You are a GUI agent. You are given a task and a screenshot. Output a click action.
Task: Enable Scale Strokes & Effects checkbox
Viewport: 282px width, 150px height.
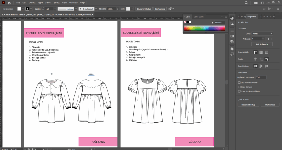click(x=239, y=91)
